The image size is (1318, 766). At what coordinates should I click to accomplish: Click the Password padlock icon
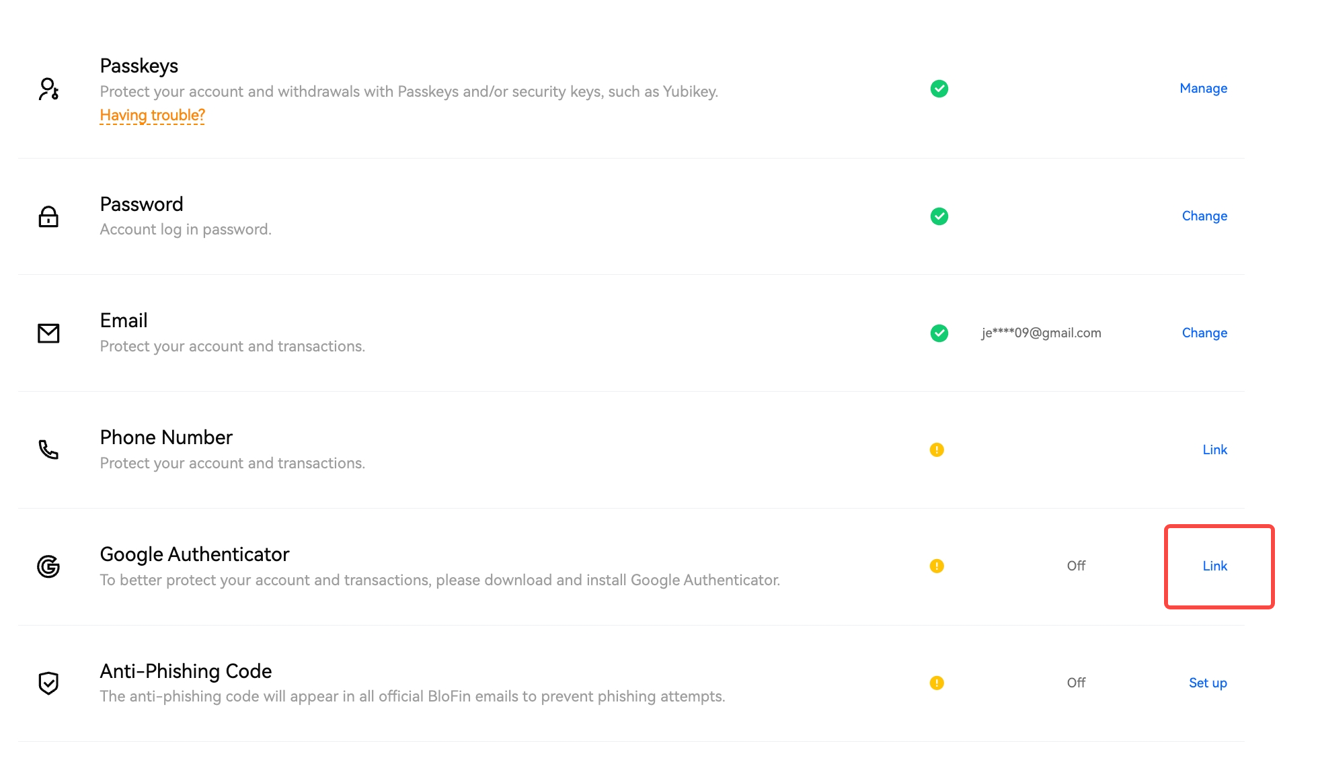48,216
